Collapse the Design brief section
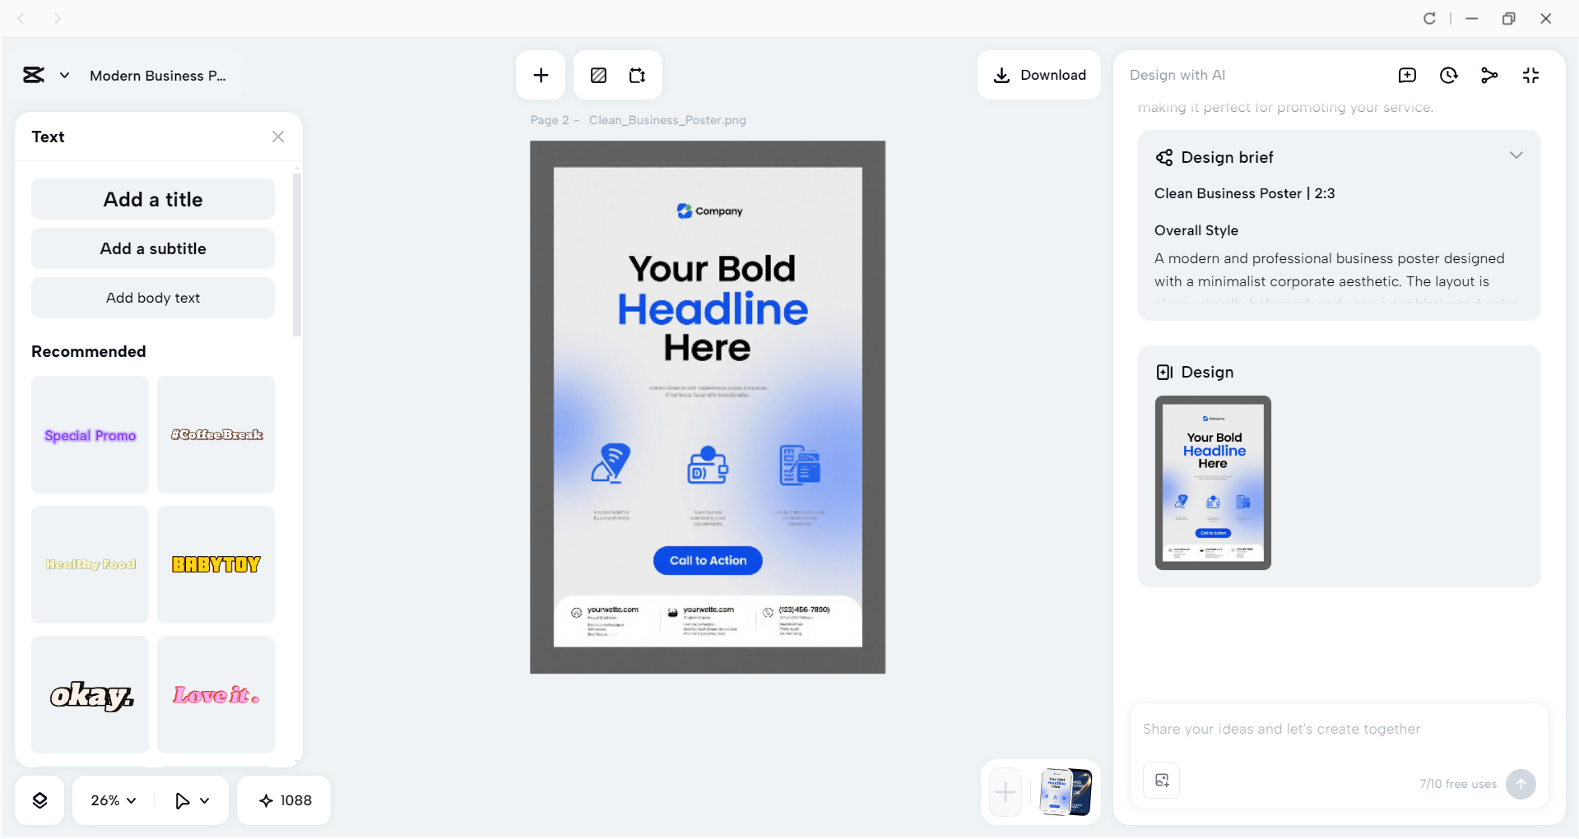Viewport: 1579px width, 839px height. pyautogui.click(x=1516, y=155)
